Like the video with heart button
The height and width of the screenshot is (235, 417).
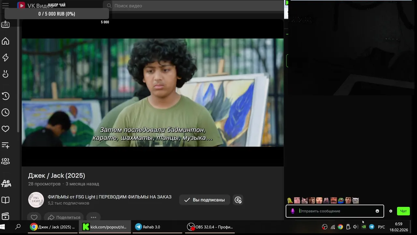(x=34, y=217)
